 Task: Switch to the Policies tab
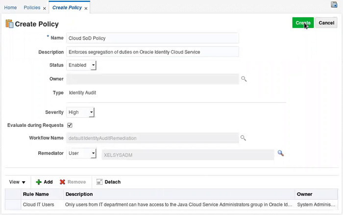coord(32,8)
